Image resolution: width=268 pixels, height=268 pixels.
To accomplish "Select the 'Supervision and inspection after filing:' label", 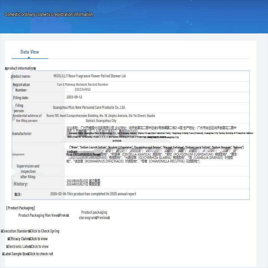I will pos(28,172).
